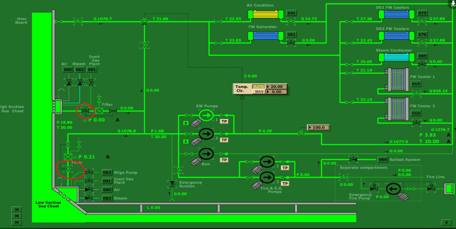Select Fire & G.S. Pump 2

coord(267,177)
